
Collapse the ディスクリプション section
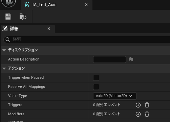(4, 50)
